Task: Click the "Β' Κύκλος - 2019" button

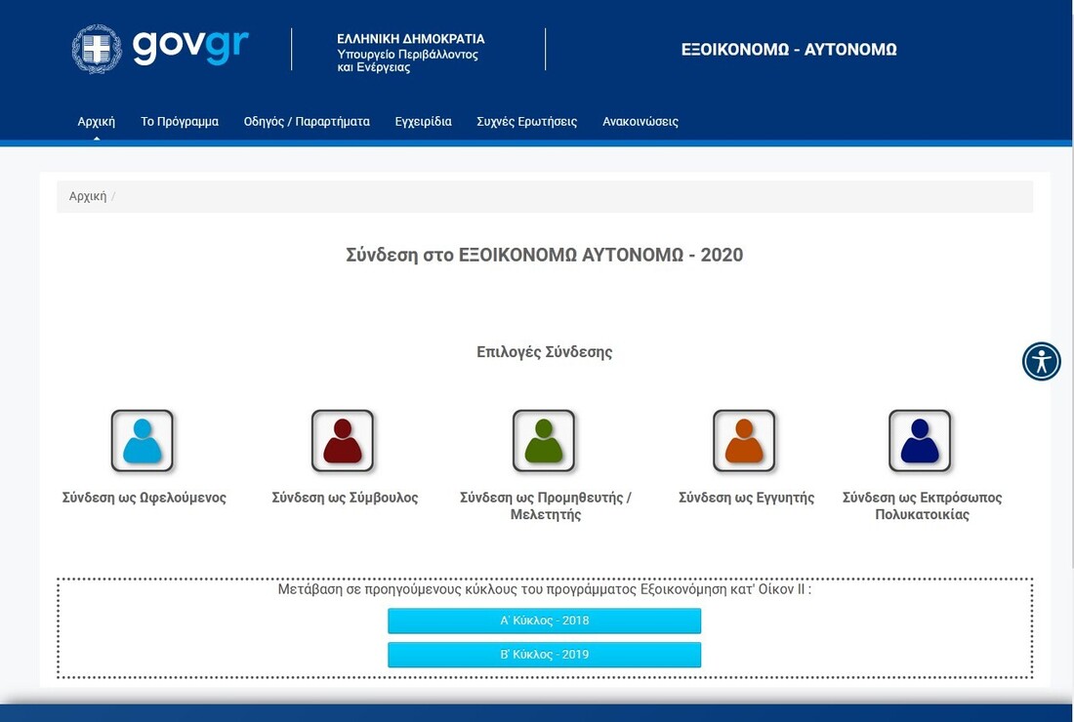Action: click(x=544, y=655)
